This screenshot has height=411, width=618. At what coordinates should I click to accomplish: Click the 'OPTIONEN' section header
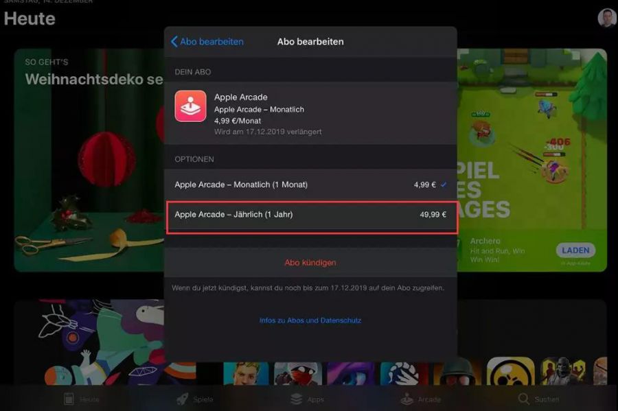point(194,159)
